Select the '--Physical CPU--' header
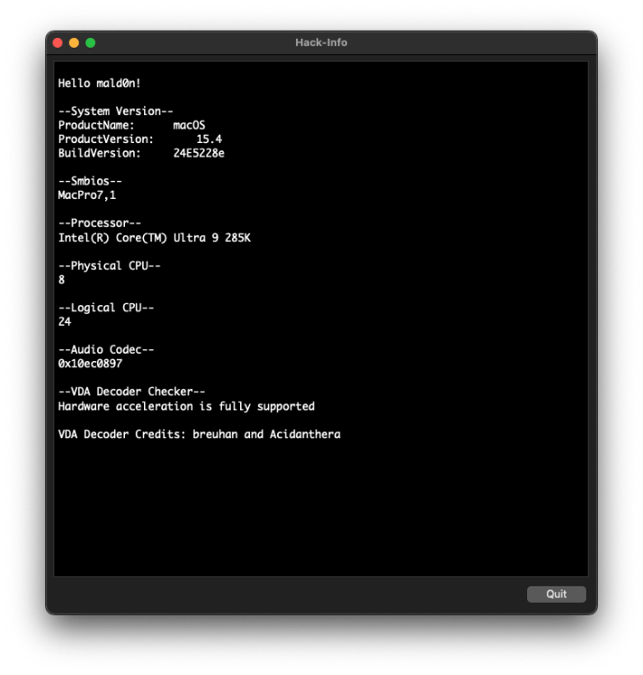The height and width of the screenshot is (675, 643). 109,265
